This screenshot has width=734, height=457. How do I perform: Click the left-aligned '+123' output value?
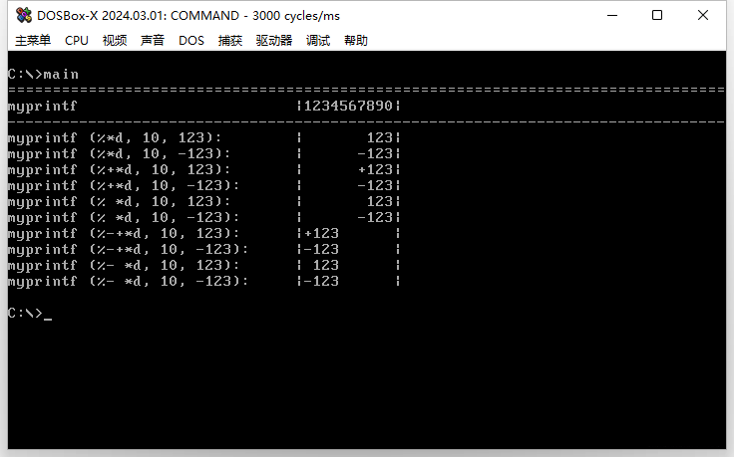tap(321, 233)
